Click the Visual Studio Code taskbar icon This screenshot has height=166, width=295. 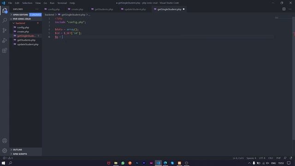point(158,163)
